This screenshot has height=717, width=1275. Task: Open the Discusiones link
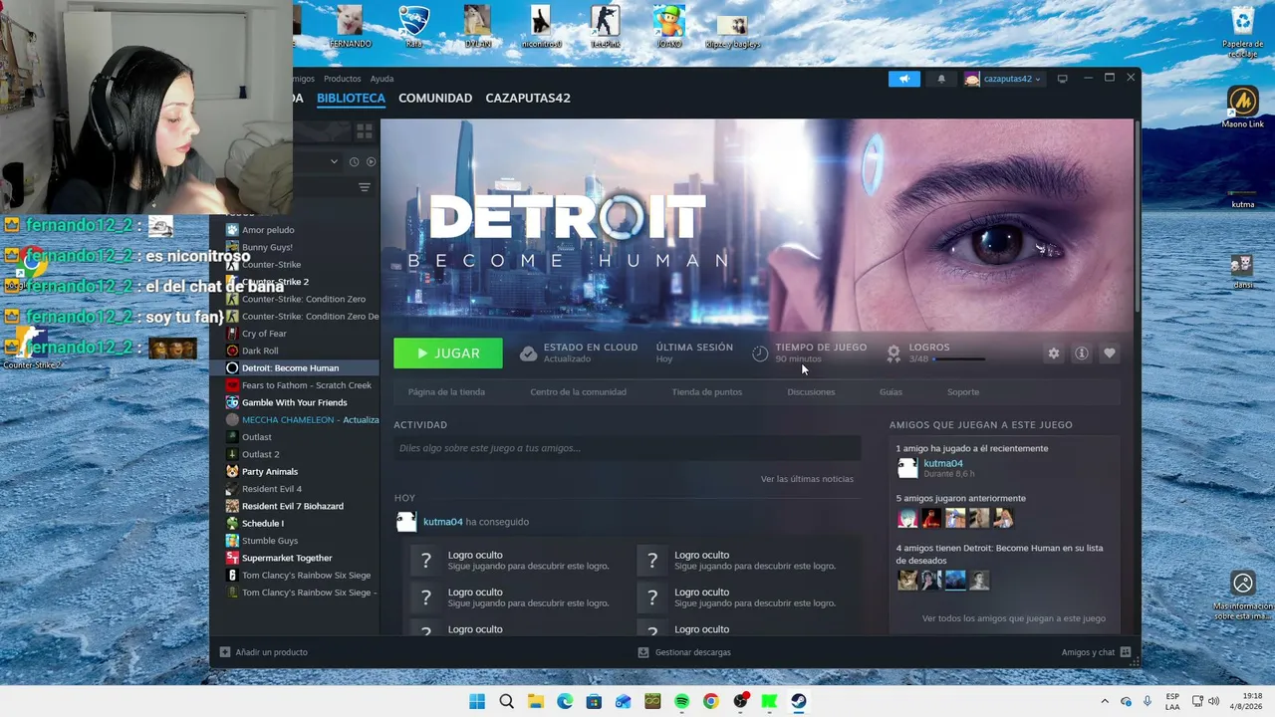tap(811, 392)
